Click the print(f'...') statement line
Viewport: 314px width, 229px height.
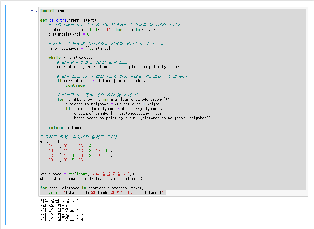tap(107, 192)
